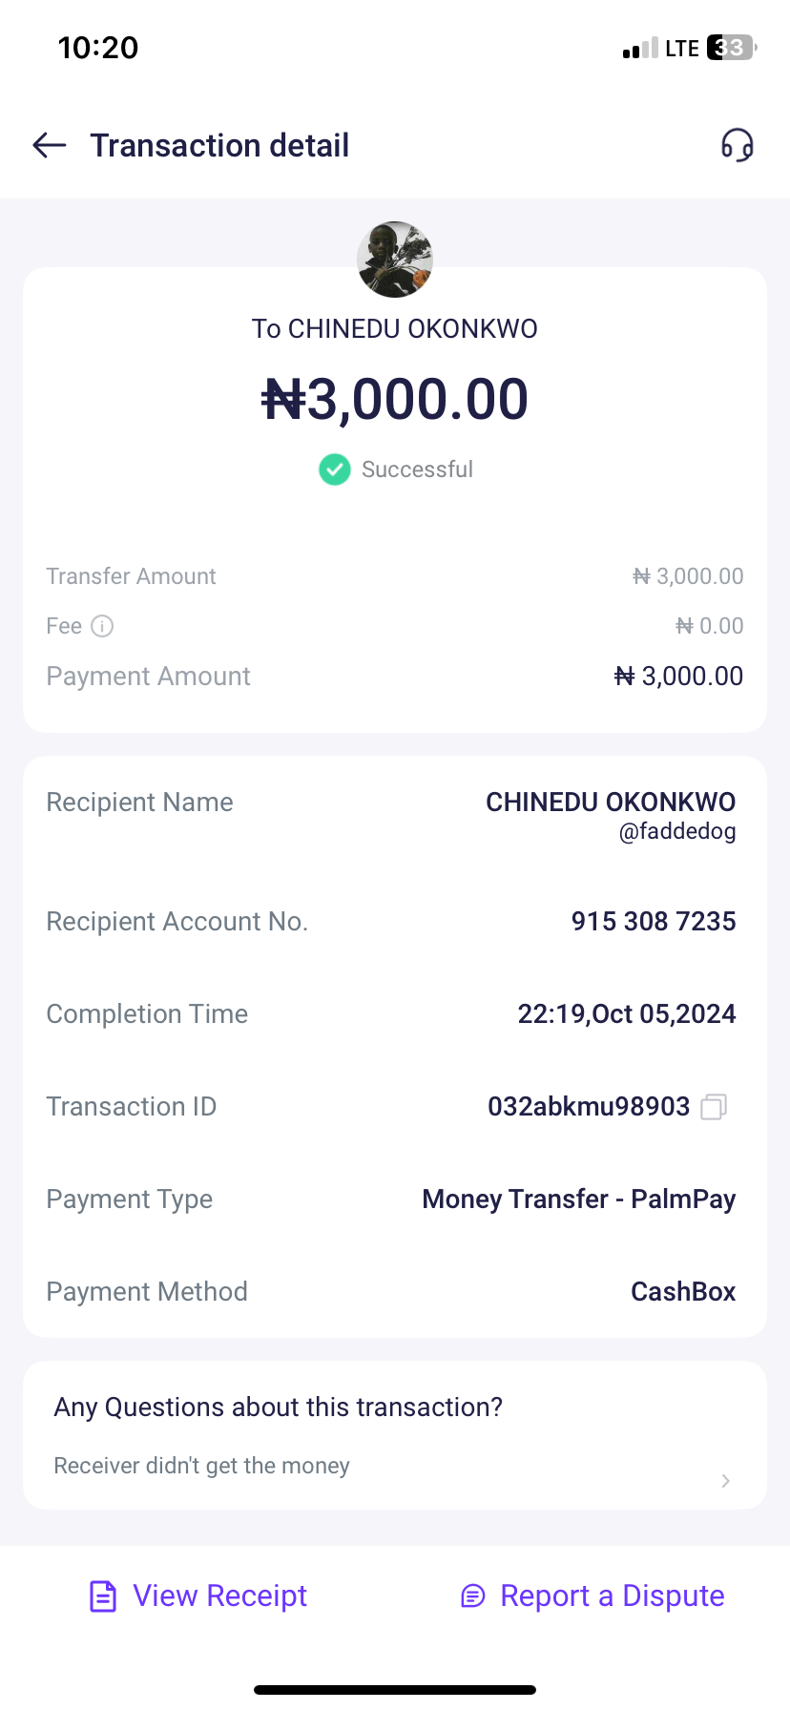This screenshot has width=790, height=1710.
Task: Click Report a Dispute link
Action: tap(612, 1595)
